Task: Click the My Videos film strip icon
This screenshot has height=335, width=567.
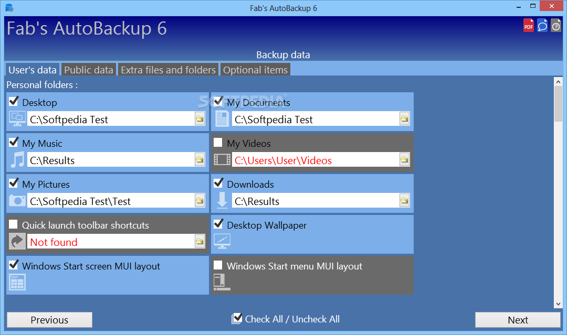Action: pyautogui.click(x=222, y=159)
